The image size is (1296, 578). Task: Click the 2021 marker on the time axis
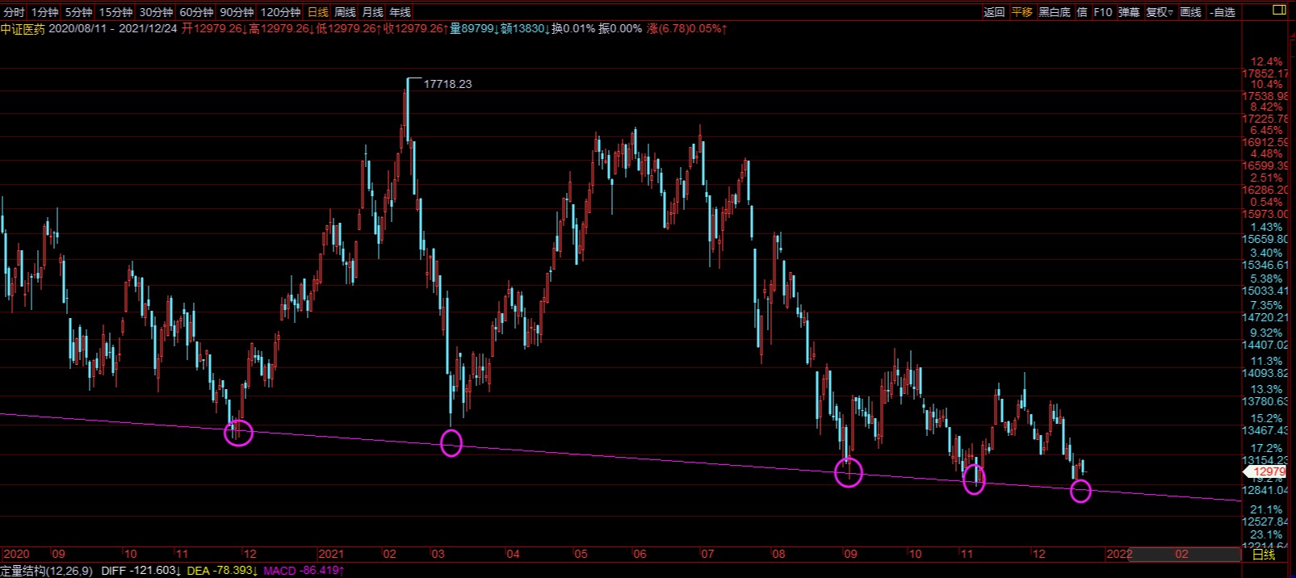[x=331, y=554]
